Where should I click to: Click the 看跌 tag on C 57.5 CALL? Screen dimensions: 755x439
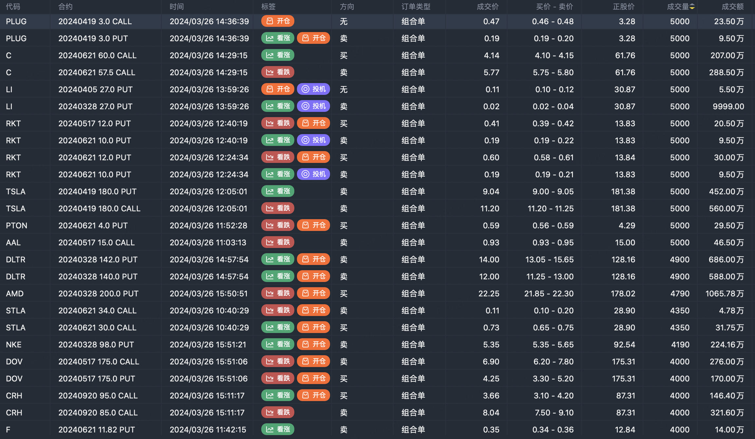[x=278, y=72]
